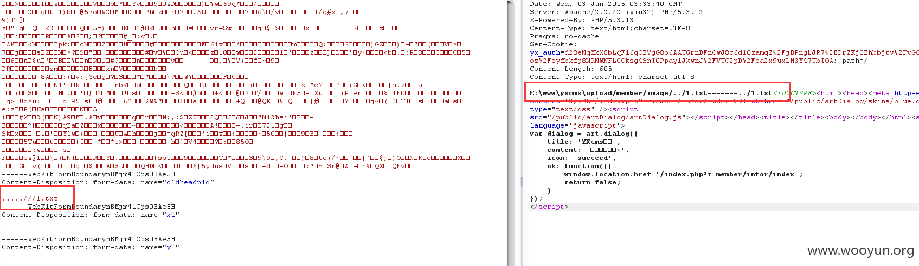Click the 'yx_auth=' cookie value line
The height and width of the screenshot is (266, 919).
[724, 52]
